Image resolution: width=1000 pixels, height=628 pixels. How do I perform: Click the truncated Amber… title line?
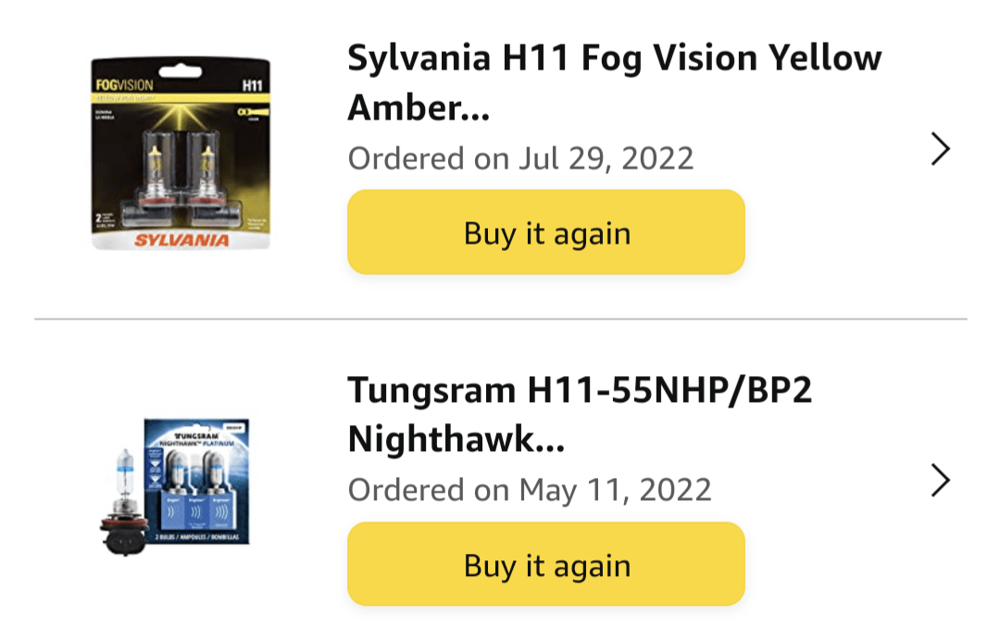[x=419, y=107]
